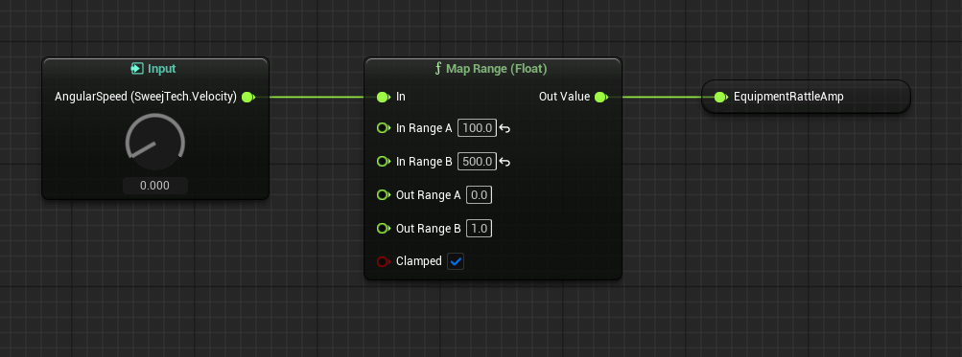The width and height of the screenshot is (962, 357).
Task: Click the In Range B value field 500.0
Action: (478, 162)
